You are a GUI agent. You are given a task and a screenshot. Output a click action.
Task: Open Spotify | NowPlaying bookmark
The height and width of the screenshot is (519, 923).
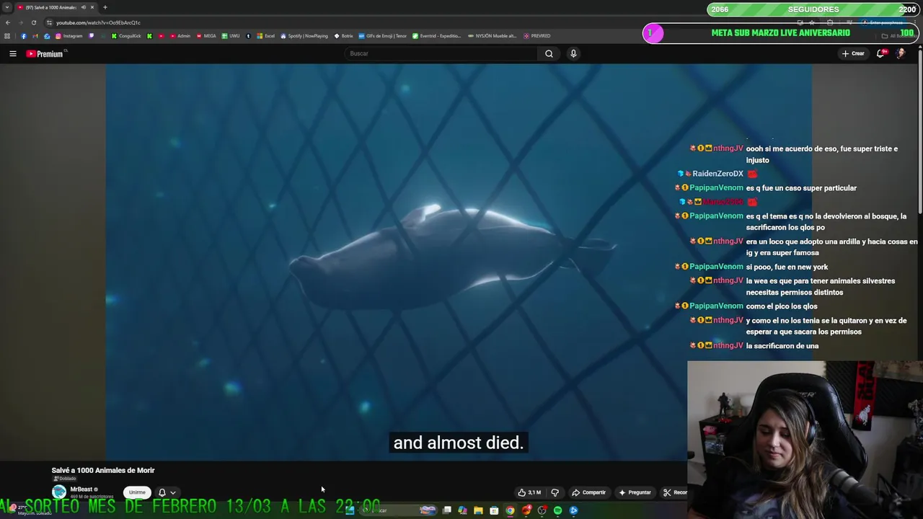[x=304, y=36]
